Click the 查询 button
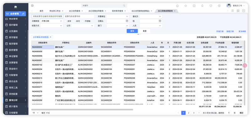Screen dimensions: 251x118 tap(132, 31)
